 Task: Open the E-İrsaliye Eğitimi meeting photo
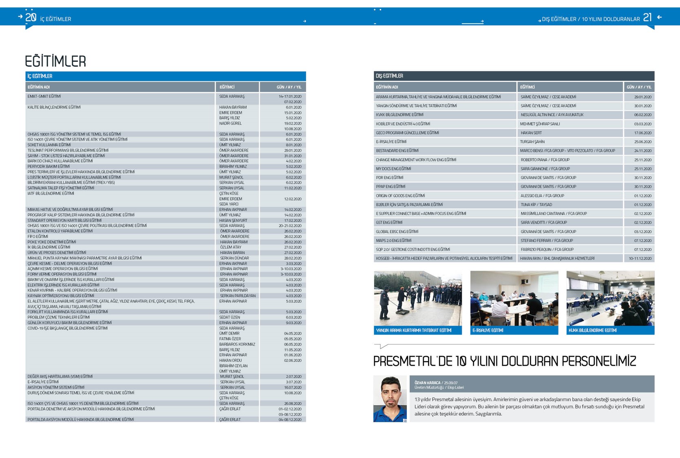pos(514,298)
